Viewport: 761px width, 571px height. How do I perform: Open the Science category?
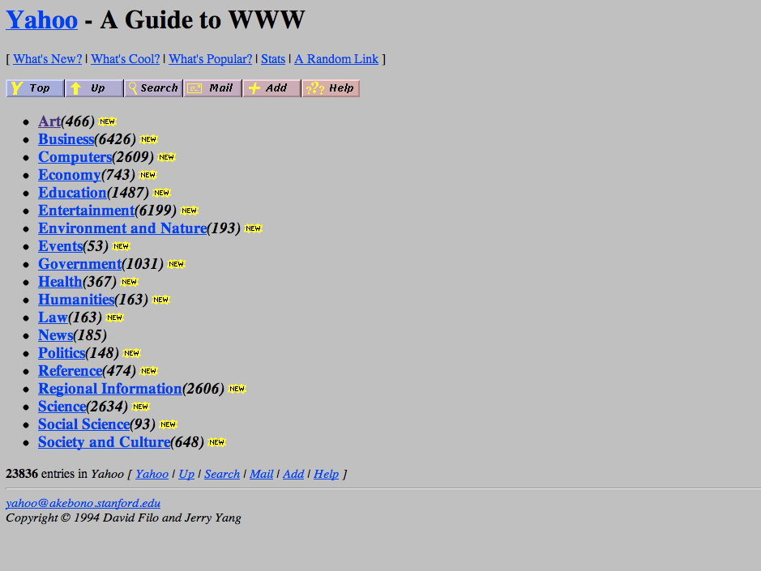pyautogui.click(x=62, y=407)
